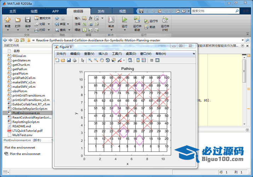Click the 断点 (Breakpoints) icon

(111, 19)
